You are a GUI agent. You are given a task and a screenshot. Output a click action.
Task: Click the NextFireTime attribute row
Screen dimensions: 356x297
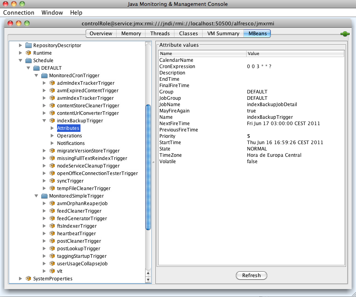[251, 123]
